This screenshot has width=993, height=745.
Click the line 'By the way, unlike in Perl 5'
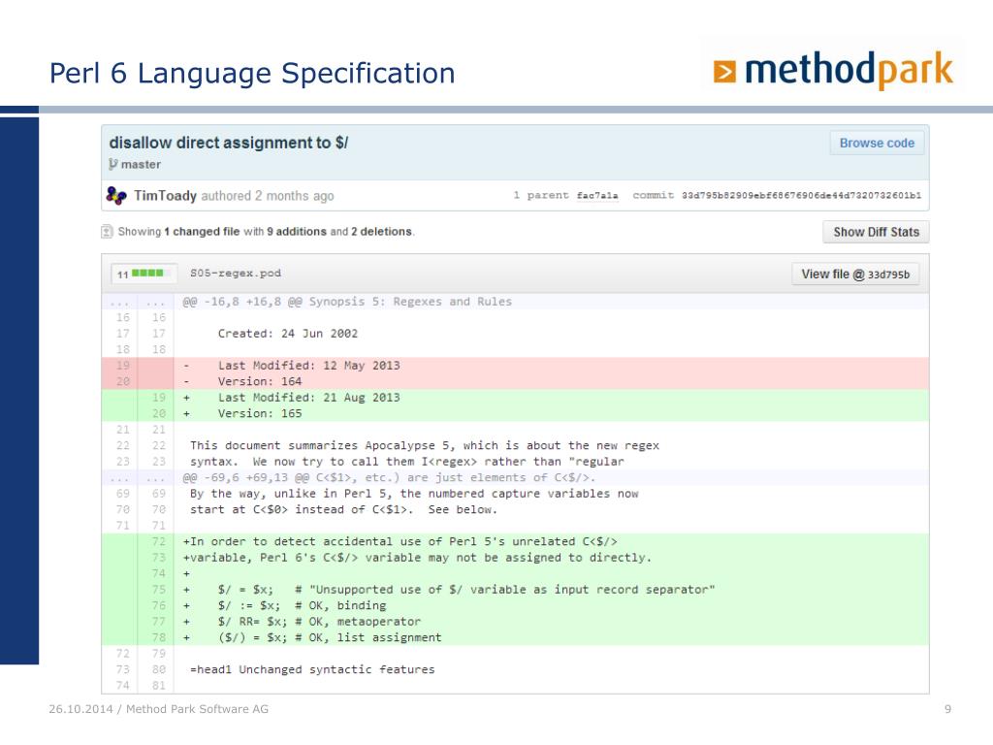point(516,494)
